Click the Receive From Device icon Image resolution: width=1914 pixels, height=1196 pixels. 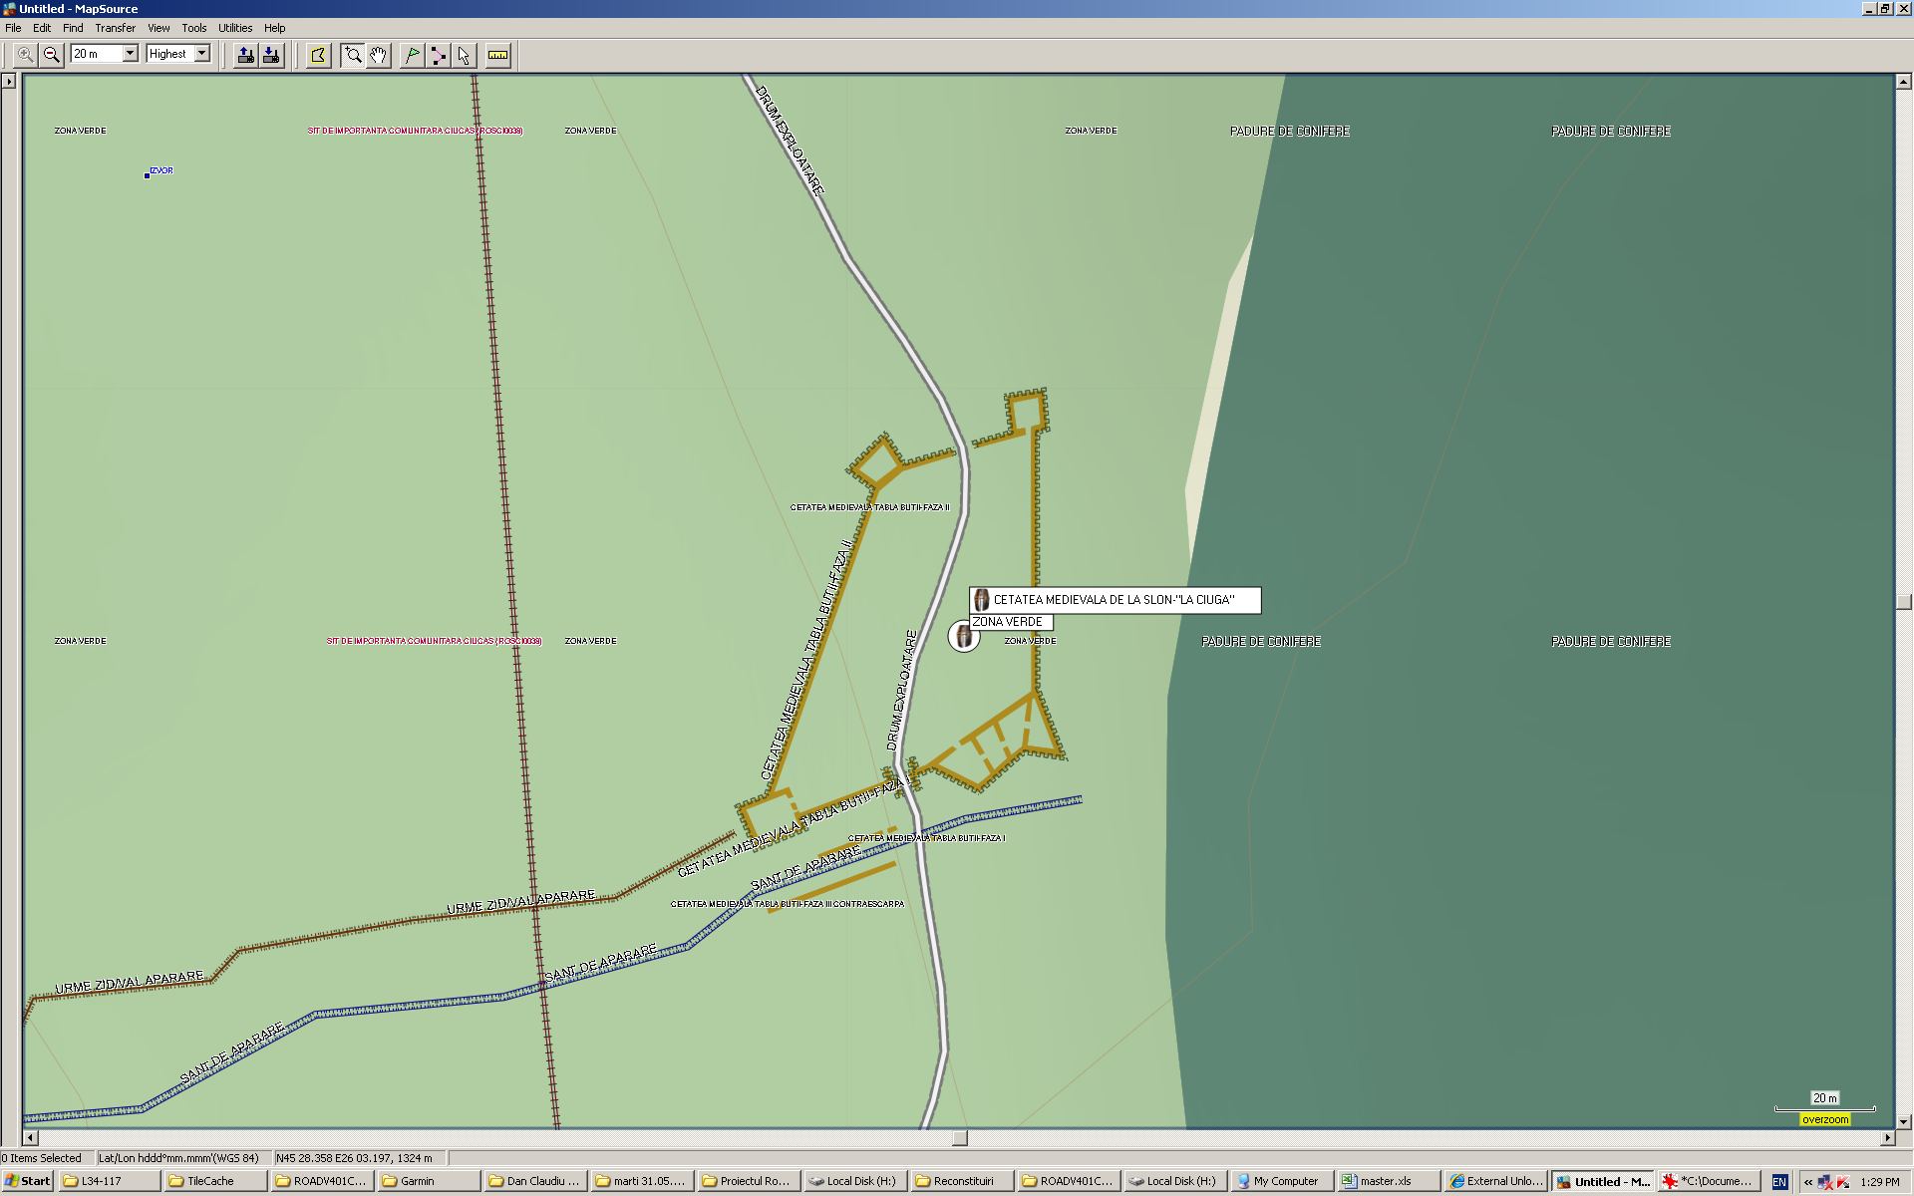(271, 55)
